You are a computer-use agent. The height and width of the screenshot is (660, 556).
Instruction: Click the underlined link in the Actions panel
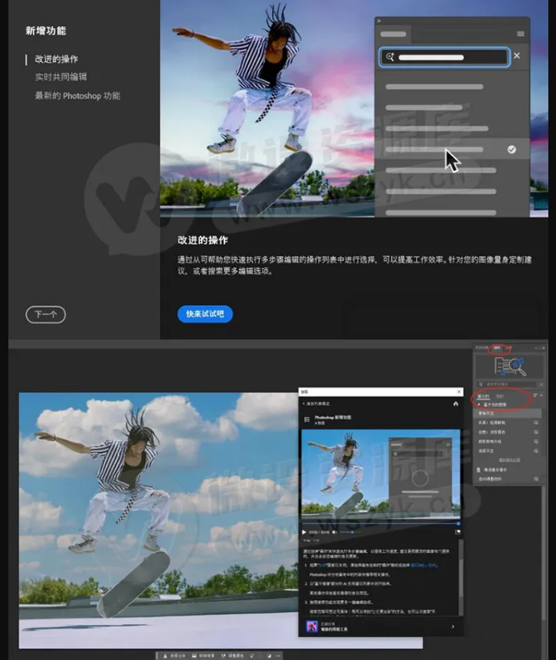(x=509, y=460)
